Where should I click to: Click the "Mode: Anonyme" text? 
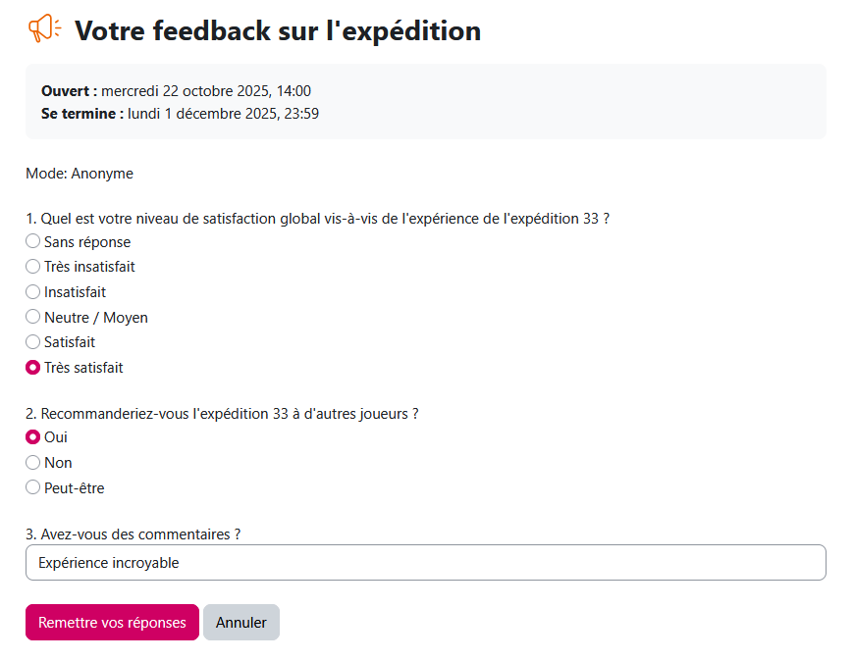[80, 174]
